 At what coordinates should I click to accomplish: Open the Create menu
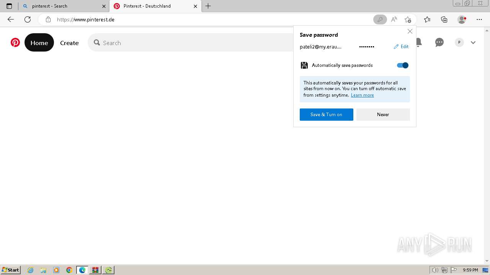[69, 43]
